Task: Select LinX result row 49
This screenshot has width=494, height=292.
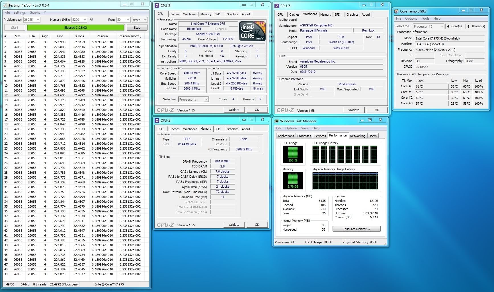Action: coord(73,274)
